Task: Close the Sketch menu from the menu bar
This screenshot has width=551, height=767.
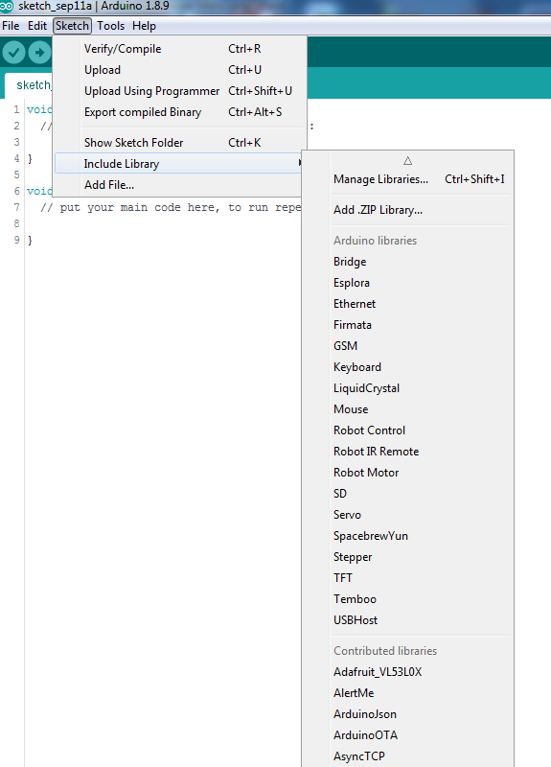Action: (x=73, y=26)
